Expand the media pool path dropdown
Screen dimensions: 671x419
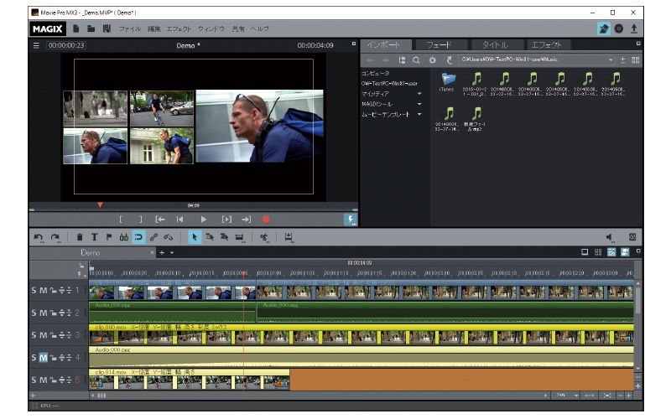[x=611, y=59]
